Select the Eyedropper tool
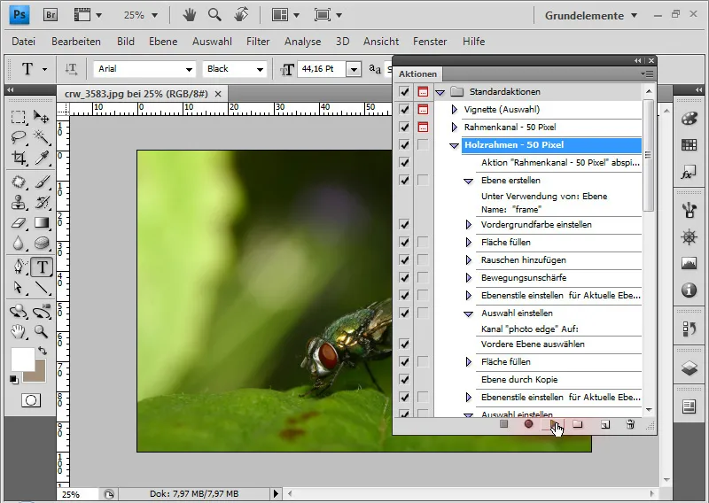This screenshot has height=503, width=709. 42,158
